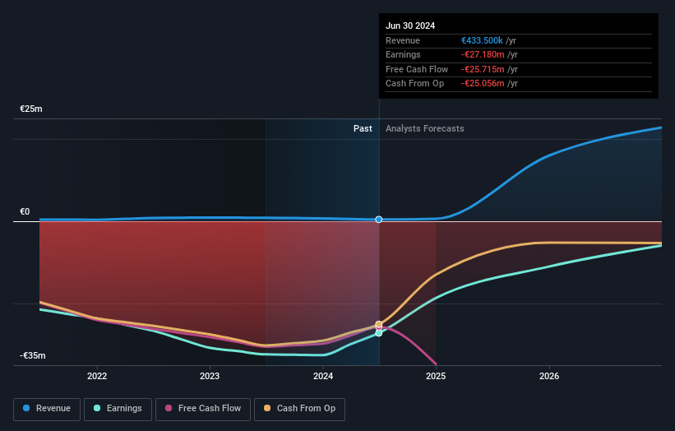Select the orange Cash From Op data point
This screenshot has height=431, width=675.
[379, 324]
